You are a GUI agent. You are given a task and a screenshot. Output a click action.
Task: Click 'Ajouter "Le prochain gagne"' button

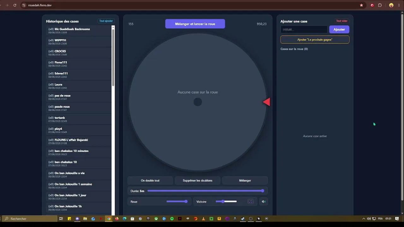[315, 40]
